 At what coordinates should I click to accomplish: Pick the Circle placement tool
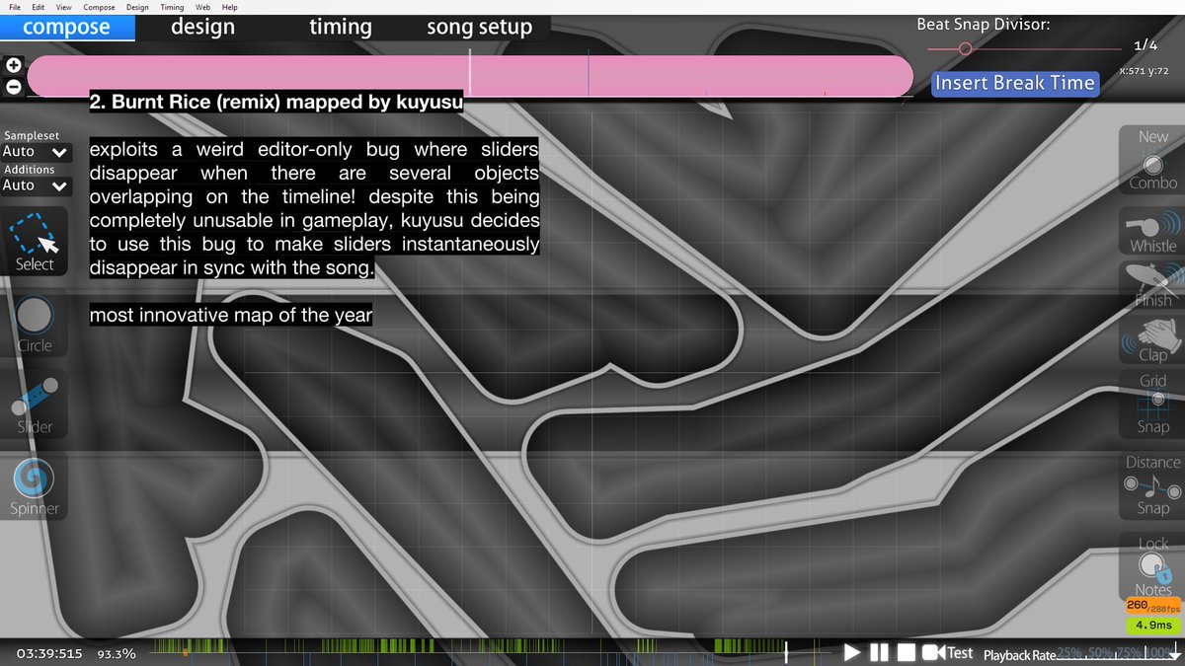(35, 325)
